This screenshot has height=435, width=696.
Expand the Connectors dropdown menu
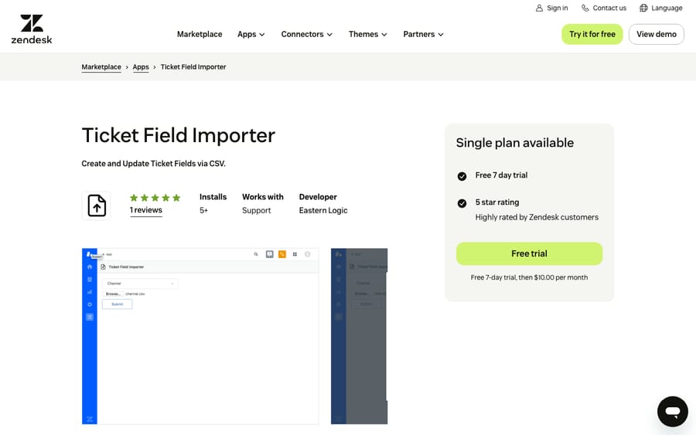pos(307,34)
